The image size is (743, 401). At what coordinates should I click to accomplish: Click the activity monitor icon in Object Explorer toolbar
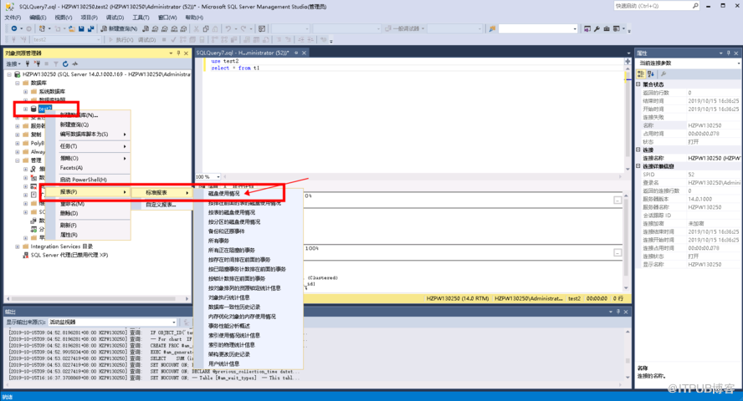pos(74,63)
